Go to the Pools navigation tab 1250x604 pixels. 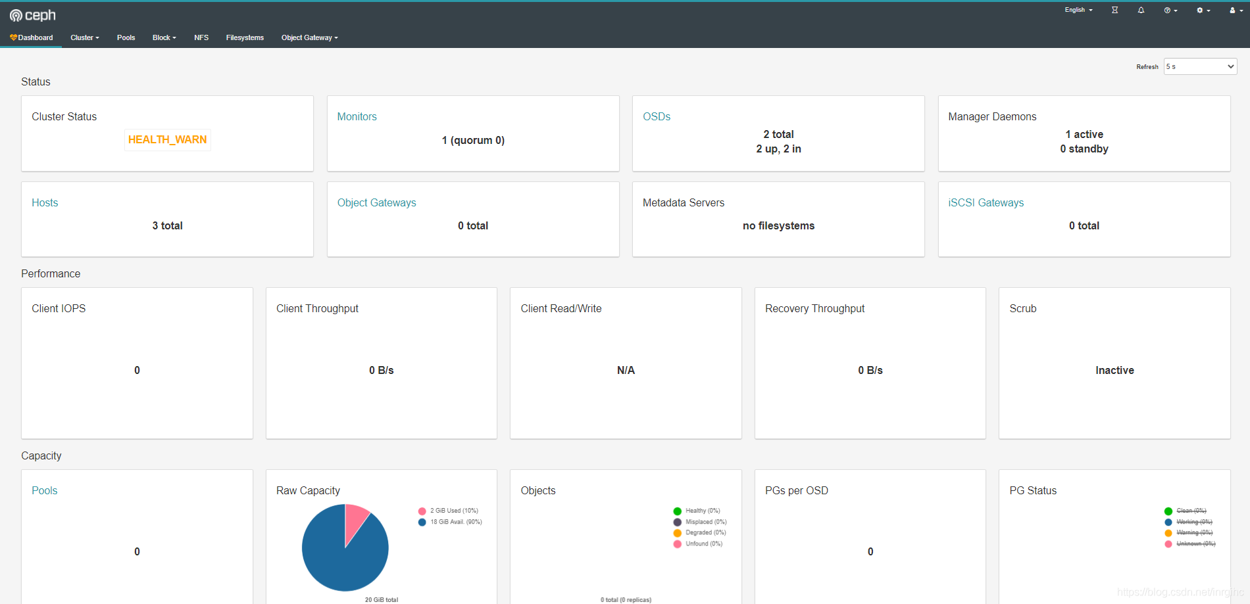126,37
